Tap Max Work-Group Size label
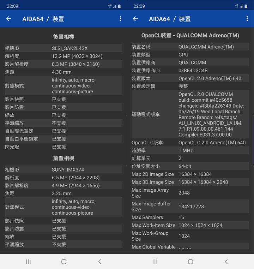Viewport: 254px width, 269px height. pos(150,236)
